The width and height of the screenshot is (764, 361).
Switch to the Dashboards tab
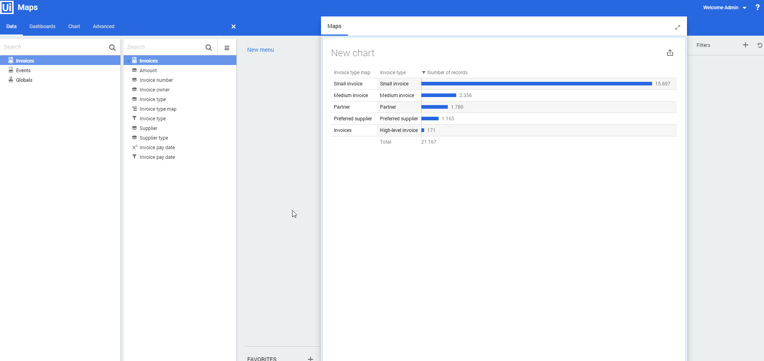tap(42, 26)
